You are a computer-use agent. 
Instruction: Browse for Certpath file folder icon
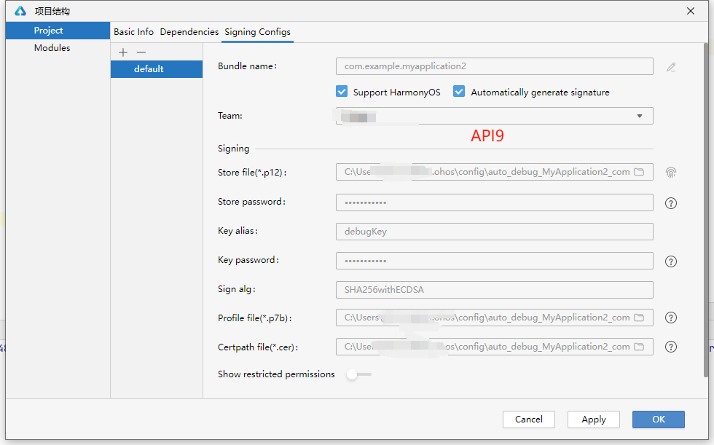point(640,347)
